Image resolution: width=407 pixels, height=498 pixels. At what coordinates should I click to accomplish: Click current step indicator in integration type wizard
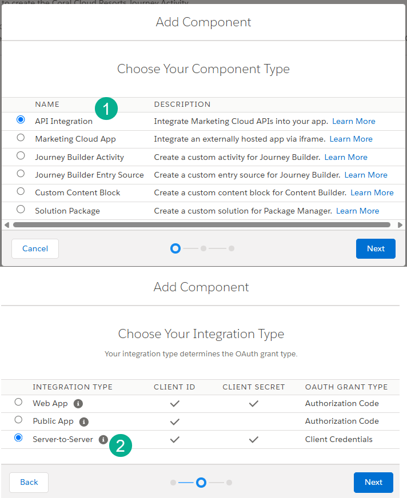click(x=201, y=483)
